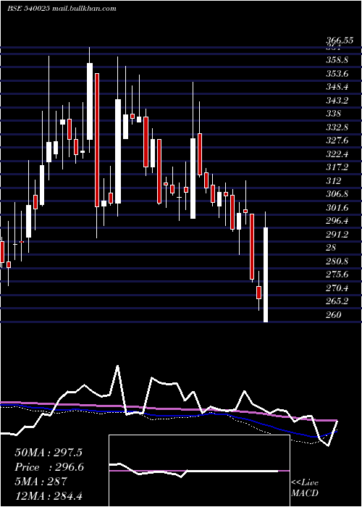Screen dimensions: 362x507
Task: Click the 280.8 price axis label
Action: [337, 261]
